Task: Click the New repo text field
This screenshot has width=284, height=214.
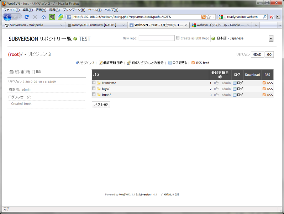Action: tap(157, 38)
